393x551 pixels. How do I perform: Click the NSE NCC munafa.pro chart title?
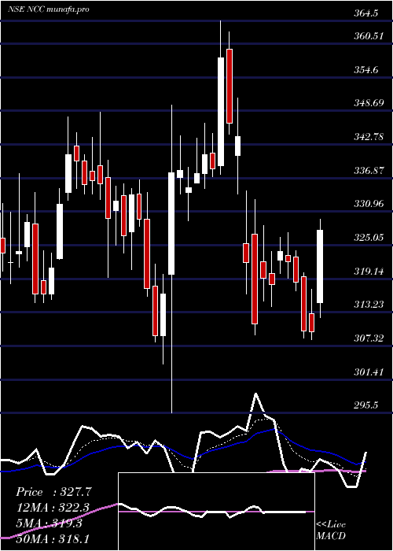pos(49,9)
